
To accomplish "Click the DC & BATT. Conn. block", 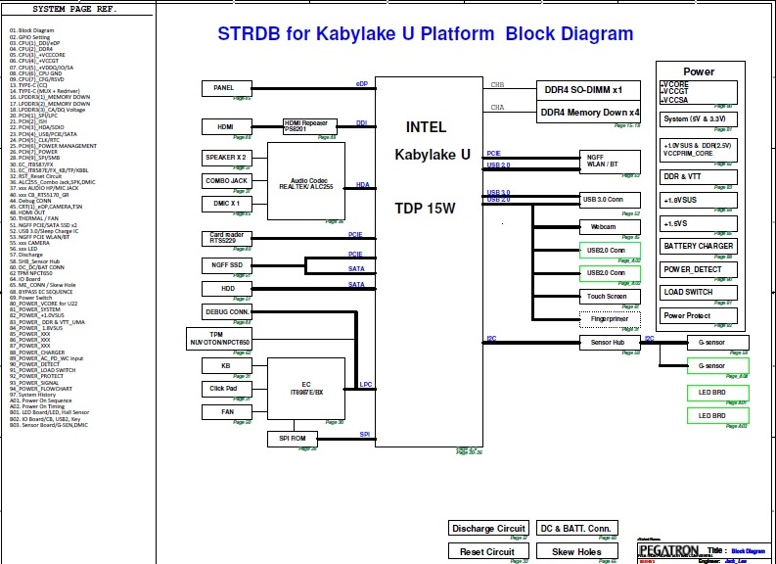I will [x=577, y=529].
